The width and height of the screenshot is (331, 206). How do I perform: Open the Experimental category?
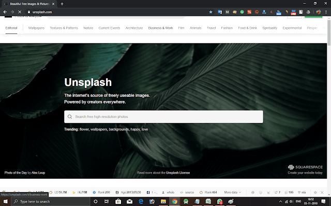click(x=292, y=28)
